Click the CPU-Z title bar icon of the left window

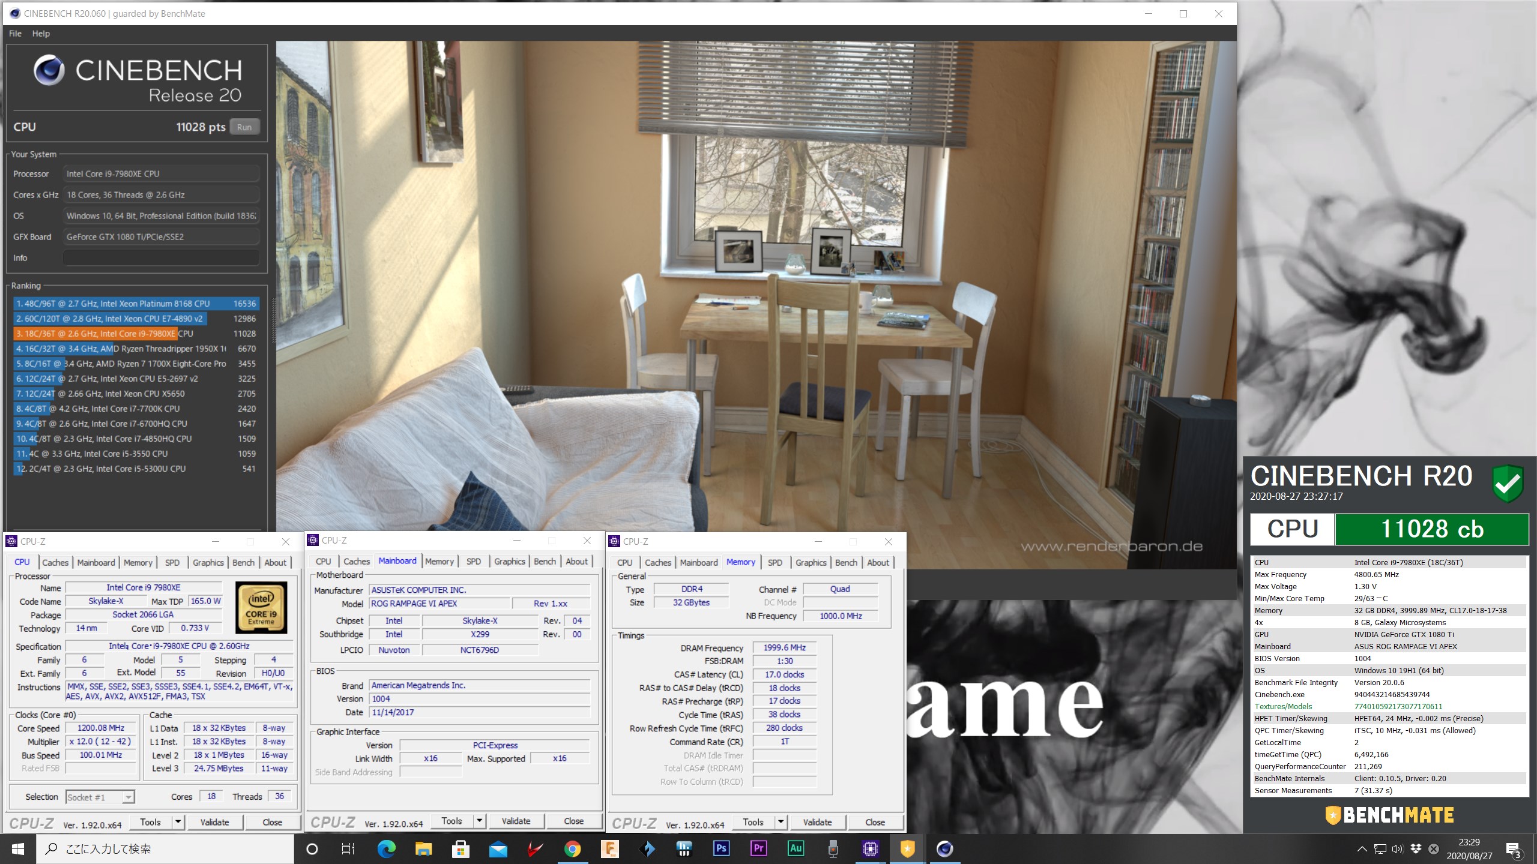[11, 541]
